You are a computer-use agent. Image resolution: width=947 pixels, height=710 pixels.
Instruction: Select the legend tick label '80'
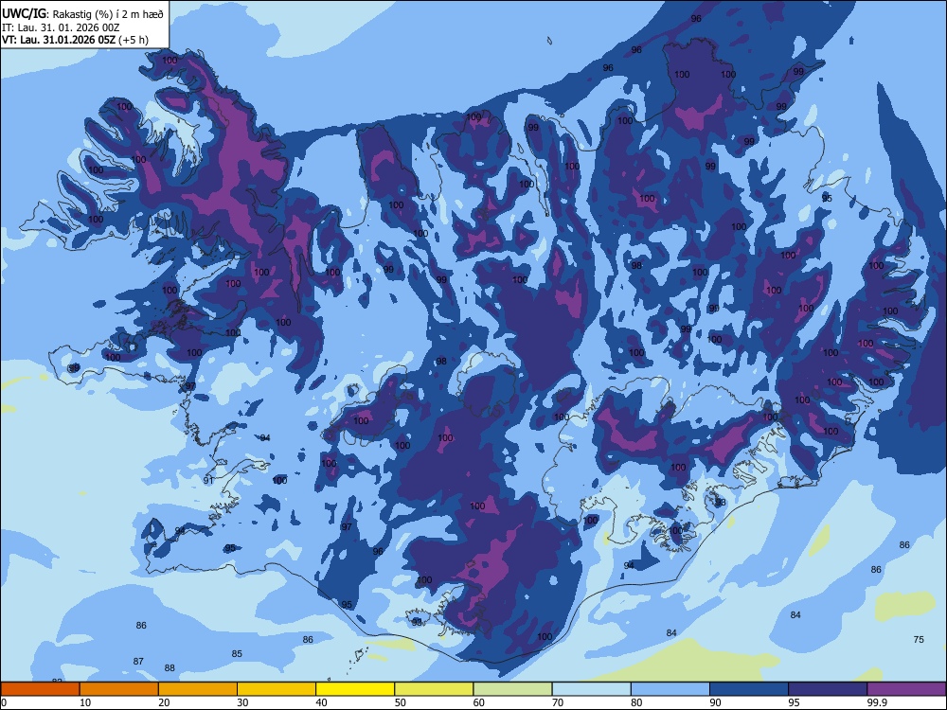(x=636, y=702)
